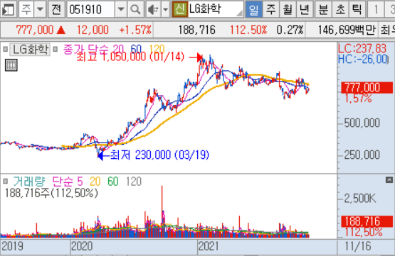
Task: Select the 년 yearly chart tab
Action: point(305,9)
